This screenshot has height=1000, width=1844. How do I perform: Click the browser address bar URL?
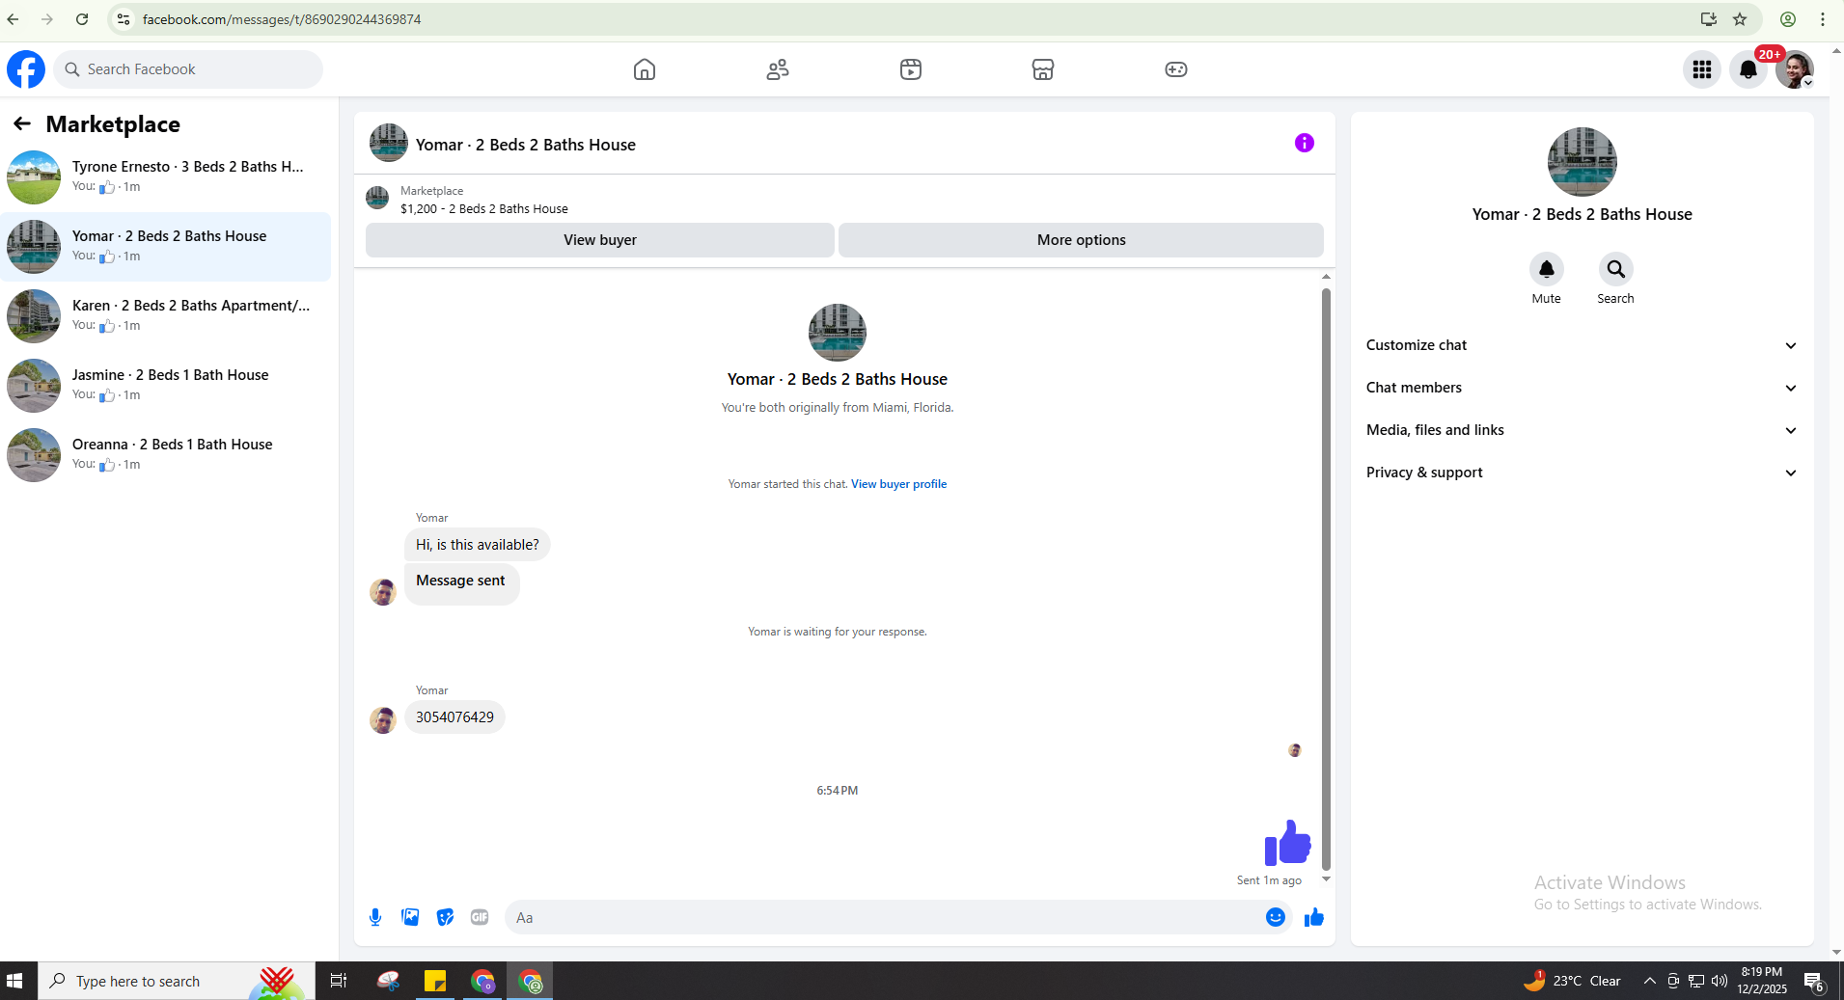coord(282,19)
